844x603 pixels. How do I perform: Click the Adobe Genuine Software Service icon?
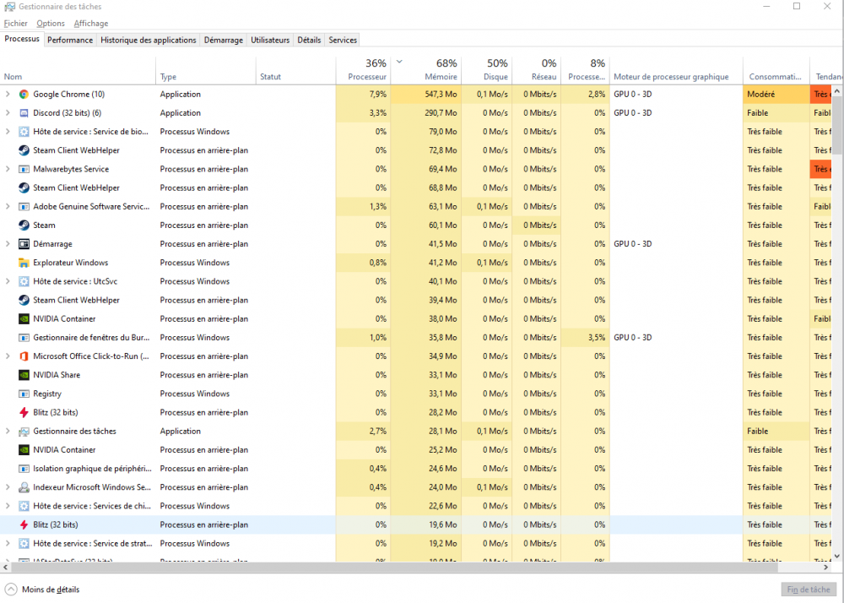click(x=24, y=207)
